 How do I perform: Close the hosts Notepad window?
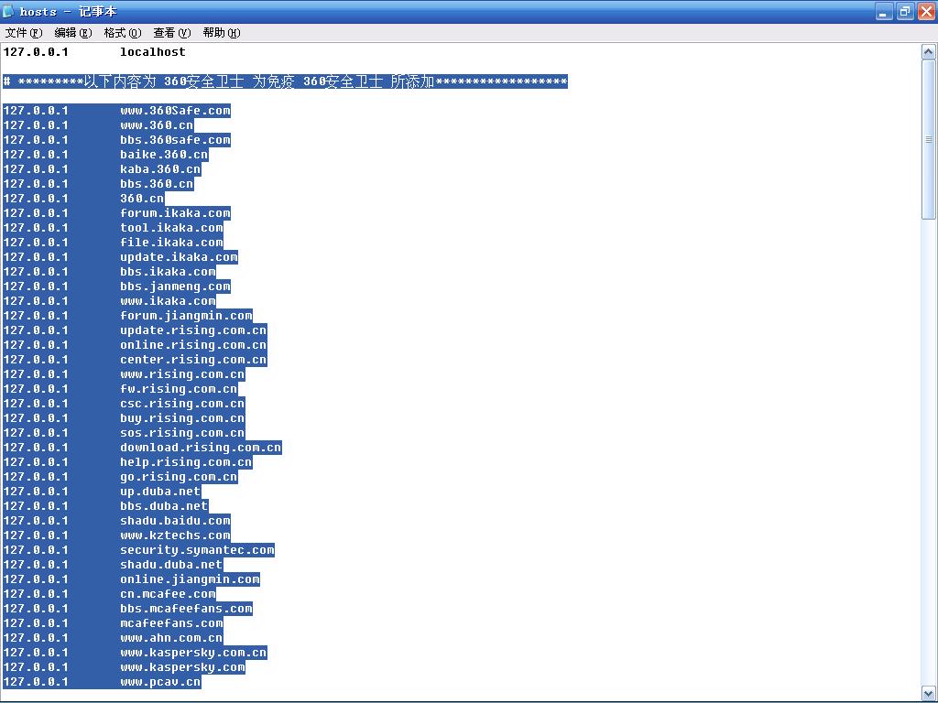click(926, 11)
